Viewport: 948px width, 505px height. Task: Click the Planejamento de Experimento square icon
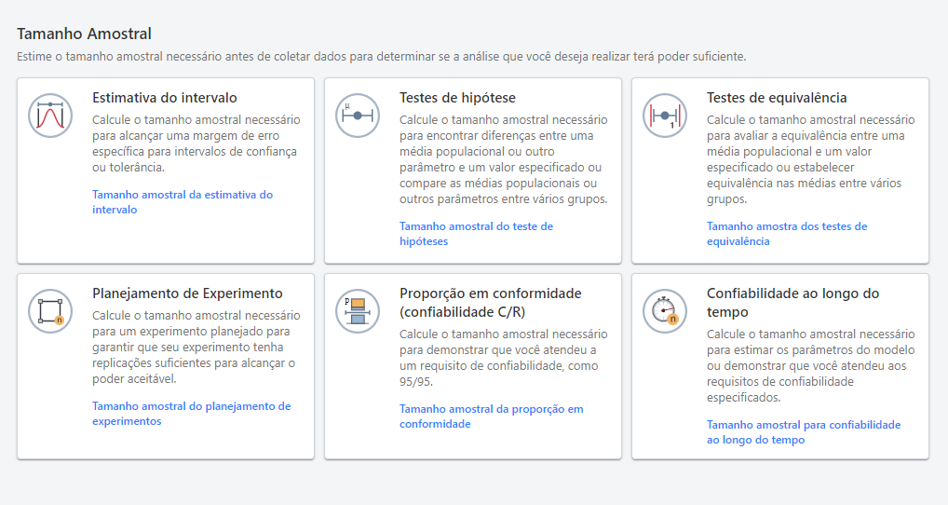pyautogui.click(x=50, y=311)
